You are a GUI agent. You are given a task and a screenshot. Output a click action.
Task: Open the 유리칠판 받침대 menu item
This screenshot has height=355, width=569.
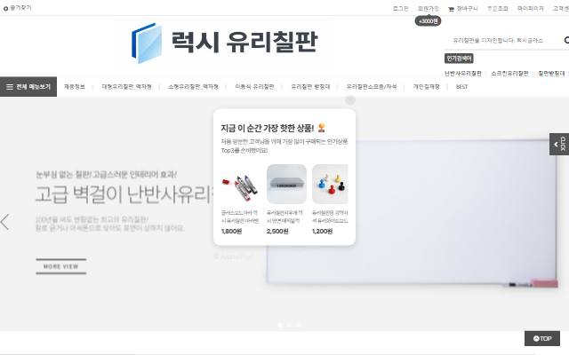(310, 87)
